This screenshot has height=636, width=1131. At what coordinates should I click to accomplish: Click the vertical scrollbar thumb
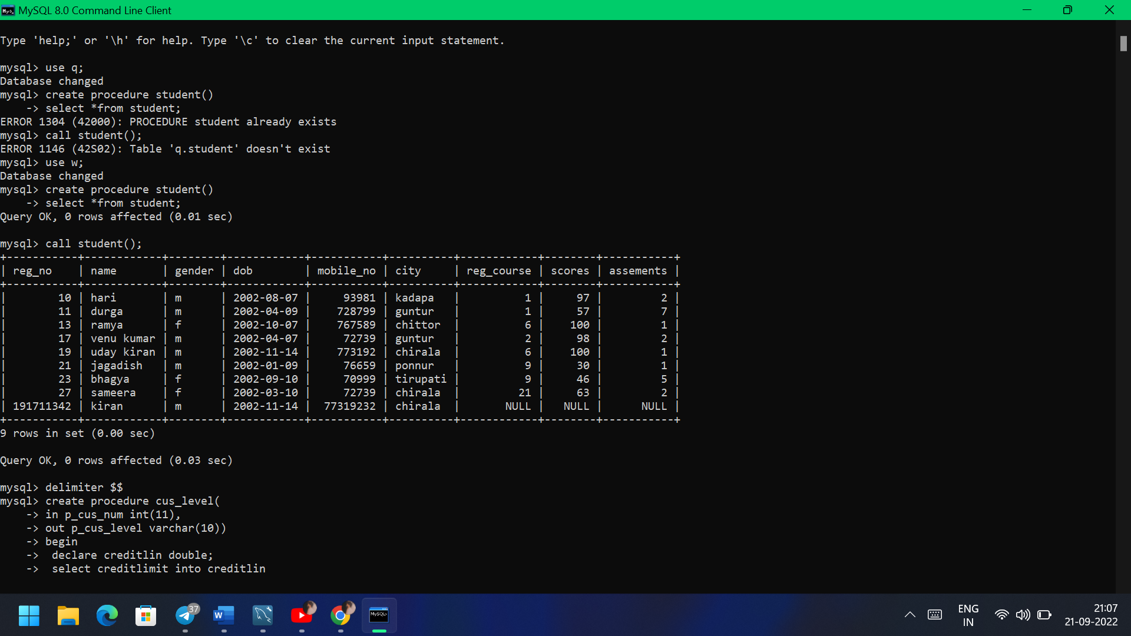click(1123, 44)
